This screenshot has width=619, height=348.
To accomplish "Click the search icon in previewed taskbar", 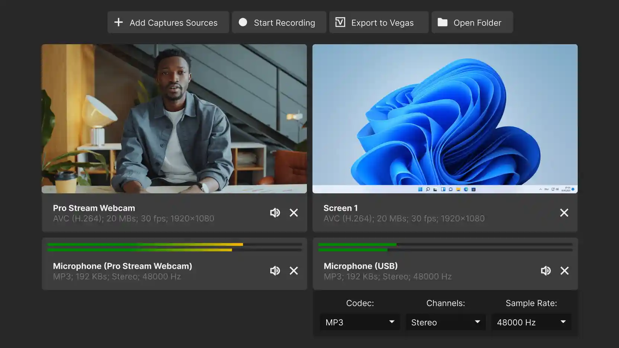I will [x=428, y=189].
